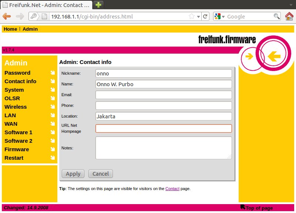Screen dimensions: 296x213
Task: Go to the OLSR admin page
Action: click(x=12, y=98)
